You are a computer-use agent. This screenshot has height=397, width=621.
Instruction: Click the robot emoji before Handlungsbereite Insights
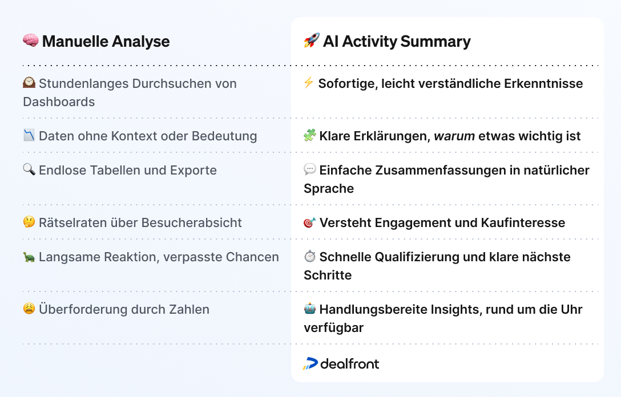[x=310, y=309]
